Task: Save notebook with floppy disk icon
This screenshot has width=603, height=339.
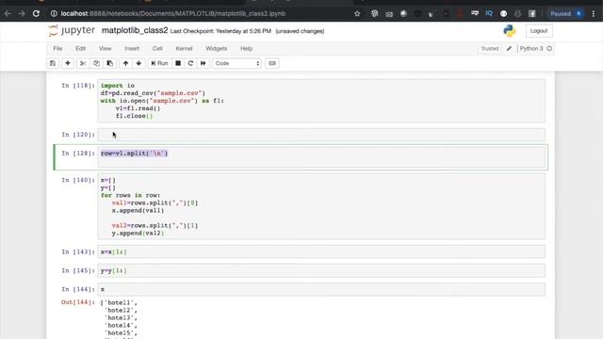Action: coord(53,63)
